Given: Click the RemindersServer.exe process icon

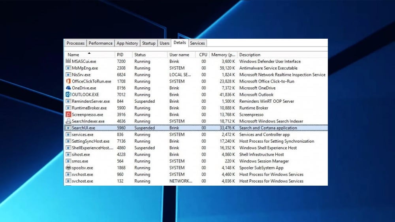Looking at the screenshot, I should [68, 101].
